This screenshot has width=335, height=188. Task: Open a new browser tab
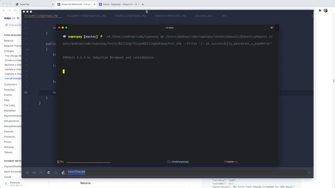point(143,4)
